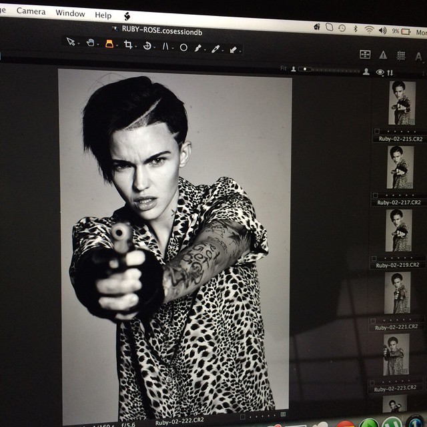The height and width of the screenshot is (427, 427).
Task: Select the pointer (Select) cursor tool
Action: [x=70, y=41]
